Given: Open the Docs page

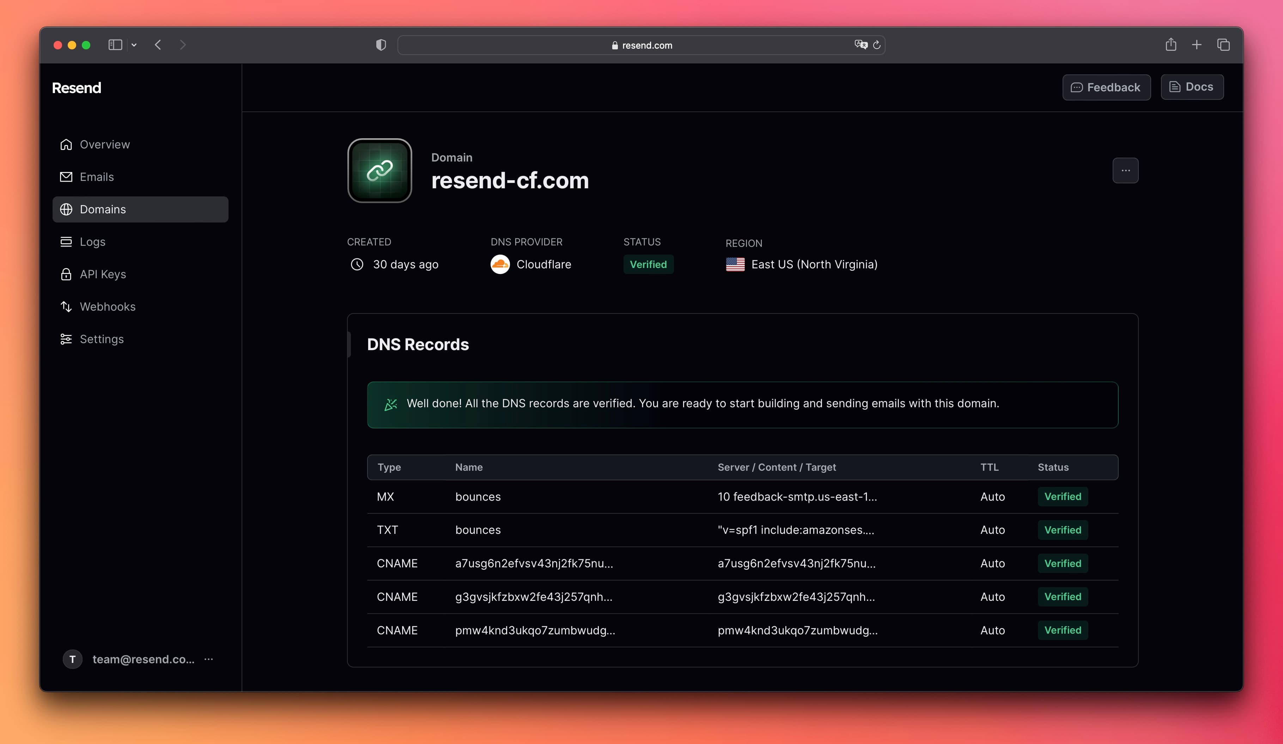Looking at the screenshot, I should click(1192, 86).
